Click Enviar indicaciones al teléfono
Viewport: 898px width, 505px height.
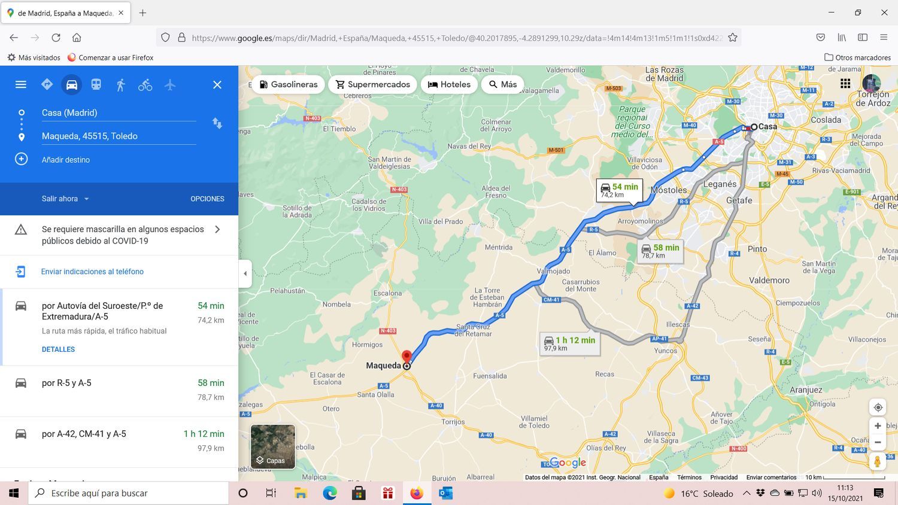click(92, 272)
